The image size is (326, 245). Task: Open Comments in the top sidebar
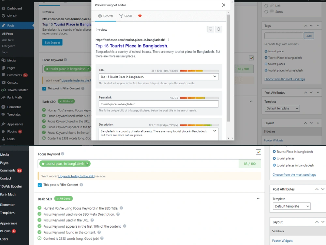(x=14, y=75)
